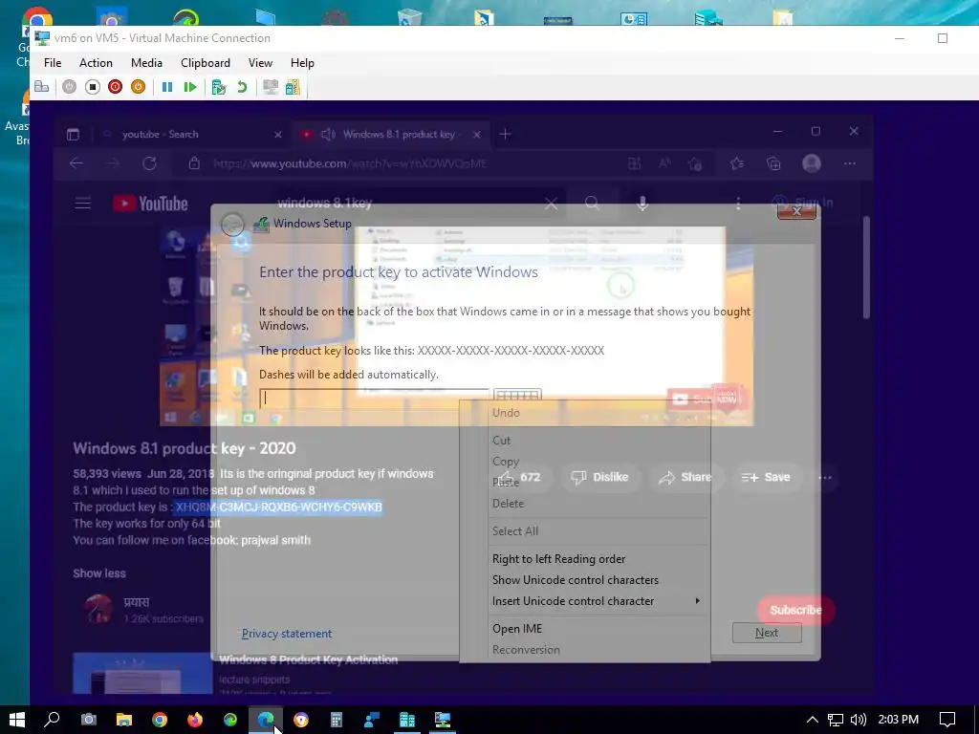Save the VM state with the orange power icon
Screen dimensions: 979x734
138,87
